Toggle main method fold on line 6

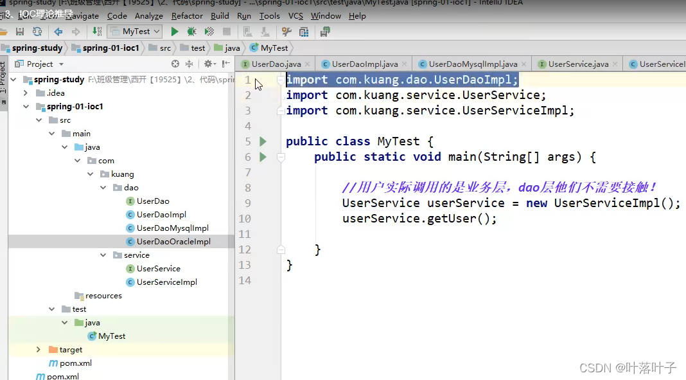[x=281, y=157]
